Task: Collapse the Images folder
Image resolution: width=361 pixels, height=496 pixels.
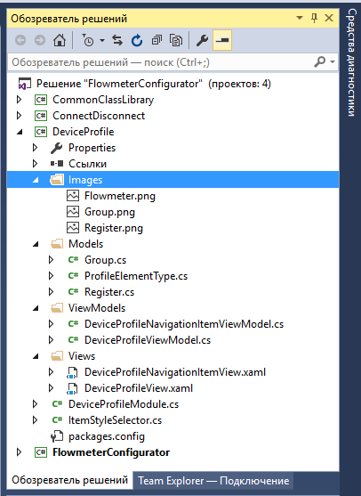Action: (36, 180)
